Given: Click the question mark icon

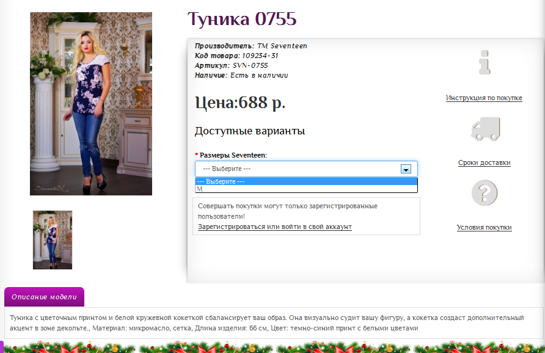Looking at the screenshot, I should click(485, 193).
